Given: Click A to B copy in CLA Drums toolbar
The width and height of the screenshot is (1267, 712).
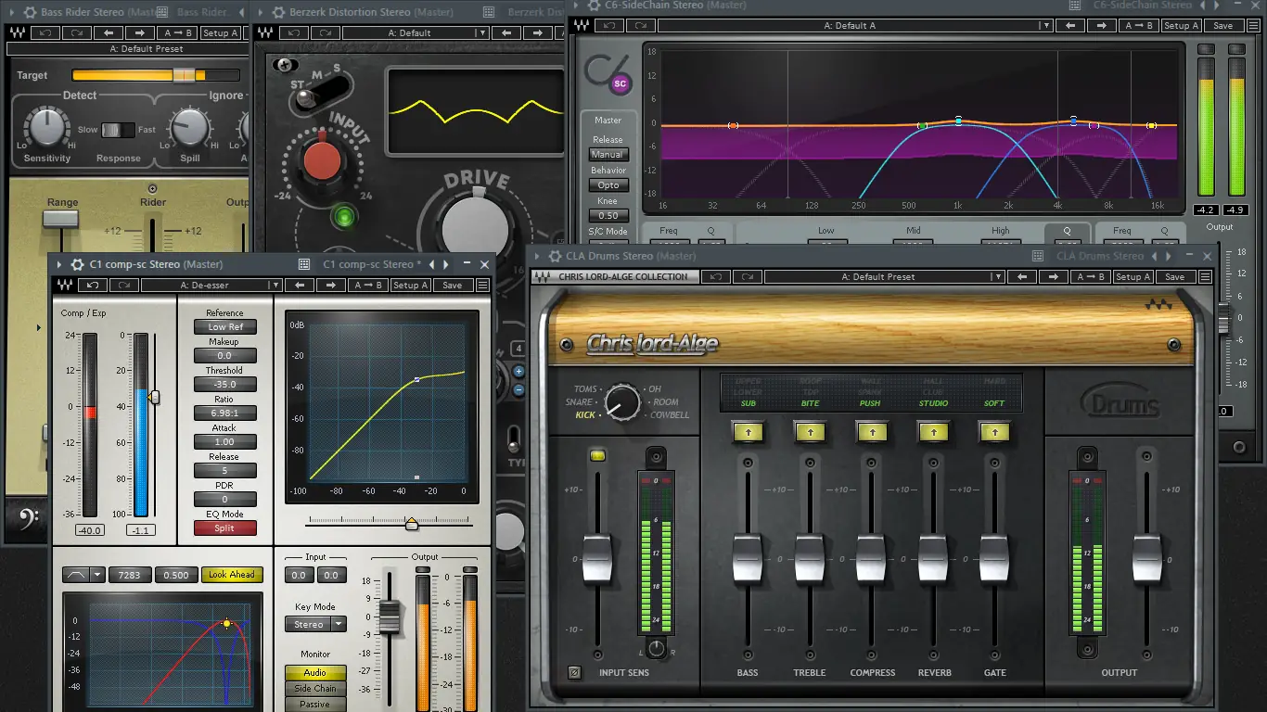Looking at the screenshot, I should click(1090, 276).
